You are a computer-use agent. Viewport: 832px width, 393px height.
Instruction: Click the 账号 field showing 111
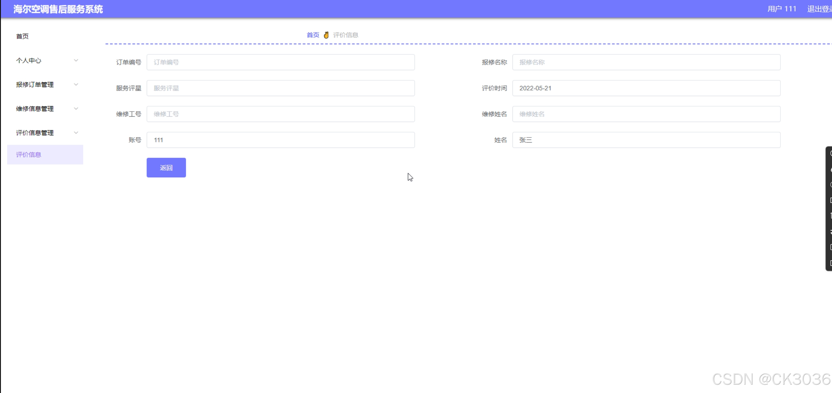pos(280,140)
